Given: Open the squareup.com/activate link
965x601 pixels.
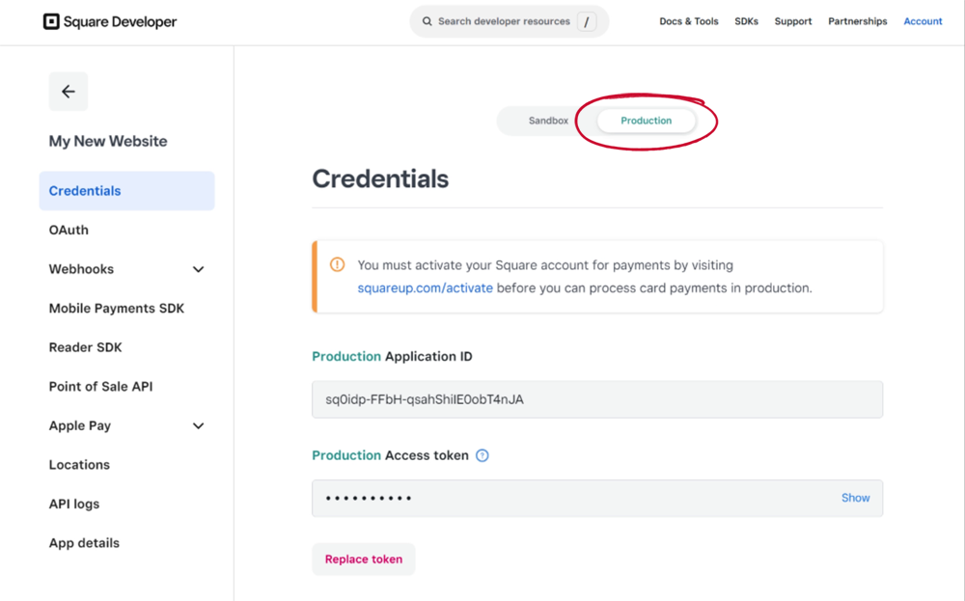Looking at the screenshot, I should [x=425, y=287].
